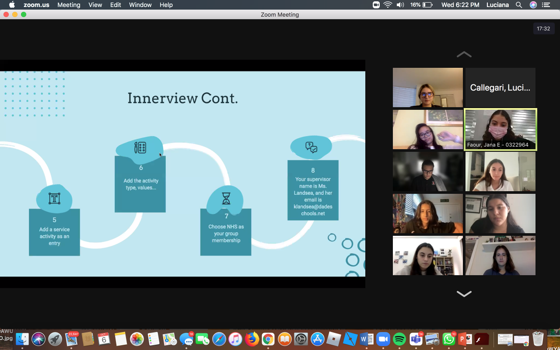Screen dimensions: 560x350
Task: Open the minimized document window in dock
Action: 505,339
